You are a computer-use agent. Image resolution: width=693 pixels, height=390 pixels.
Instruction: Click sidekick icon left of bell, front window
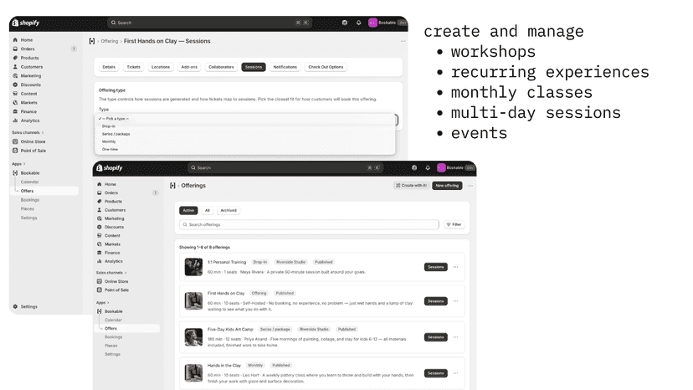tap(414, 168)
